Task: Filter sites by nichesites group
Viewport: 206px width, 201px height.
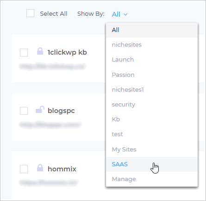Action: [x=152, y=45]
